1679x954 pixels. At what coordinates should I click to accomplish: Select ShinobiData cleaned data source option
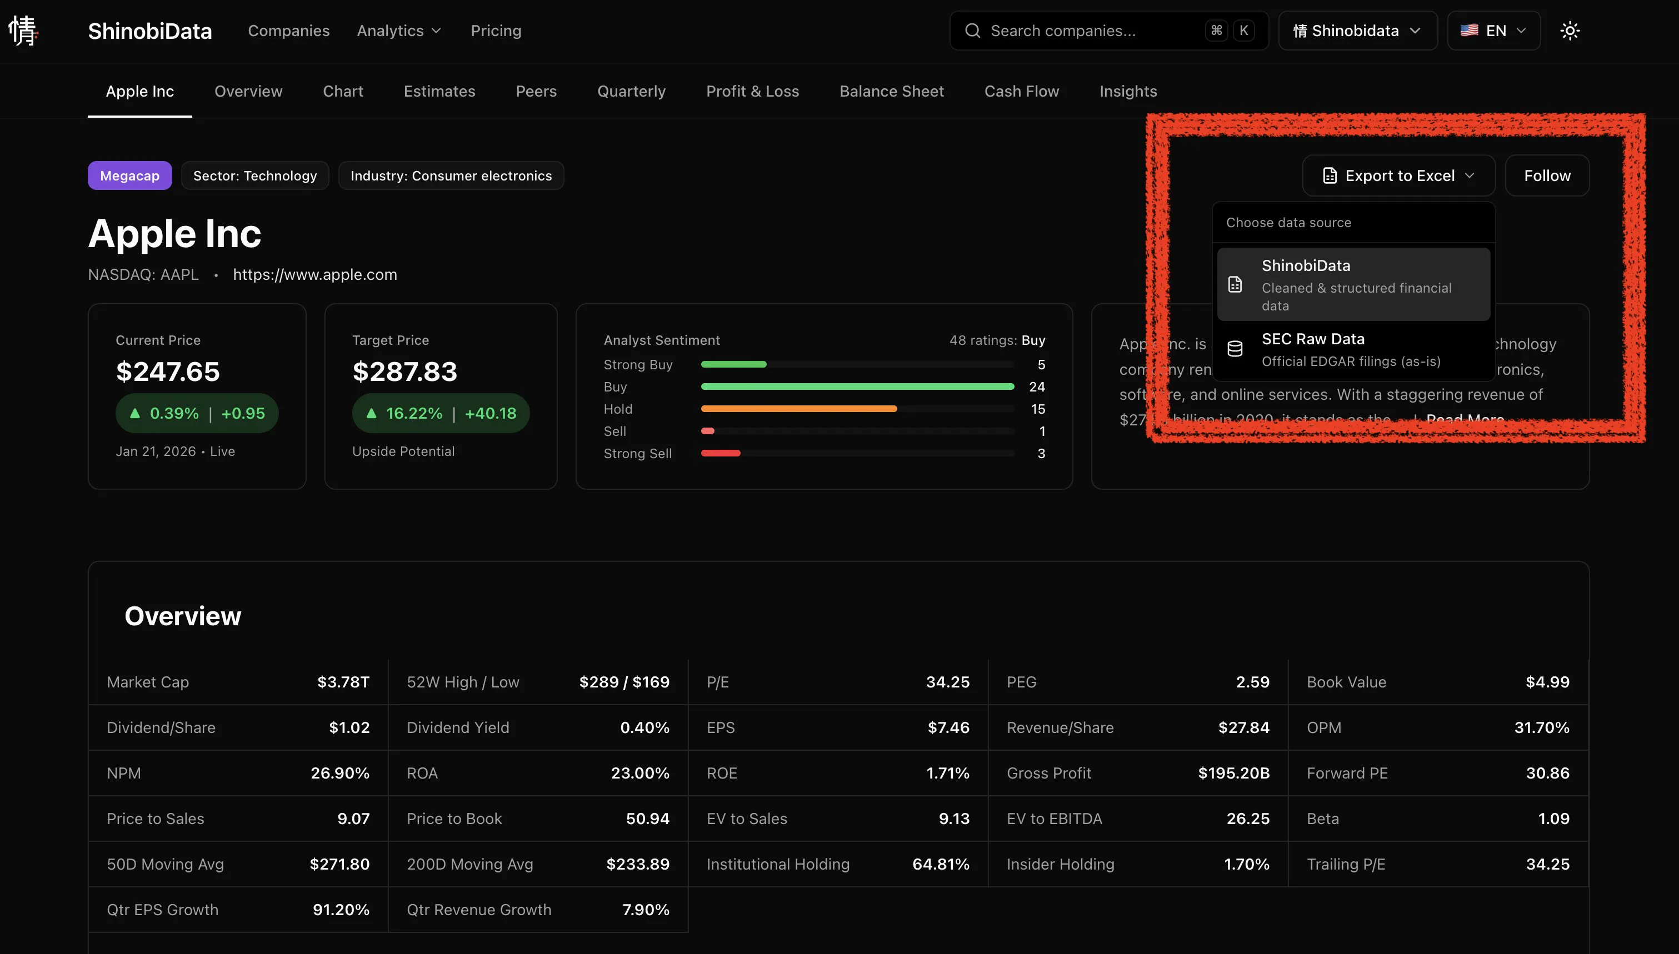(1353, 284)
